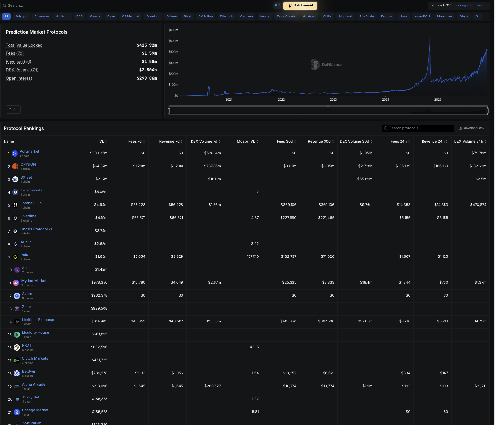Click the SX Bet logo icon
The image size is (495, 425).
(15, 180)
